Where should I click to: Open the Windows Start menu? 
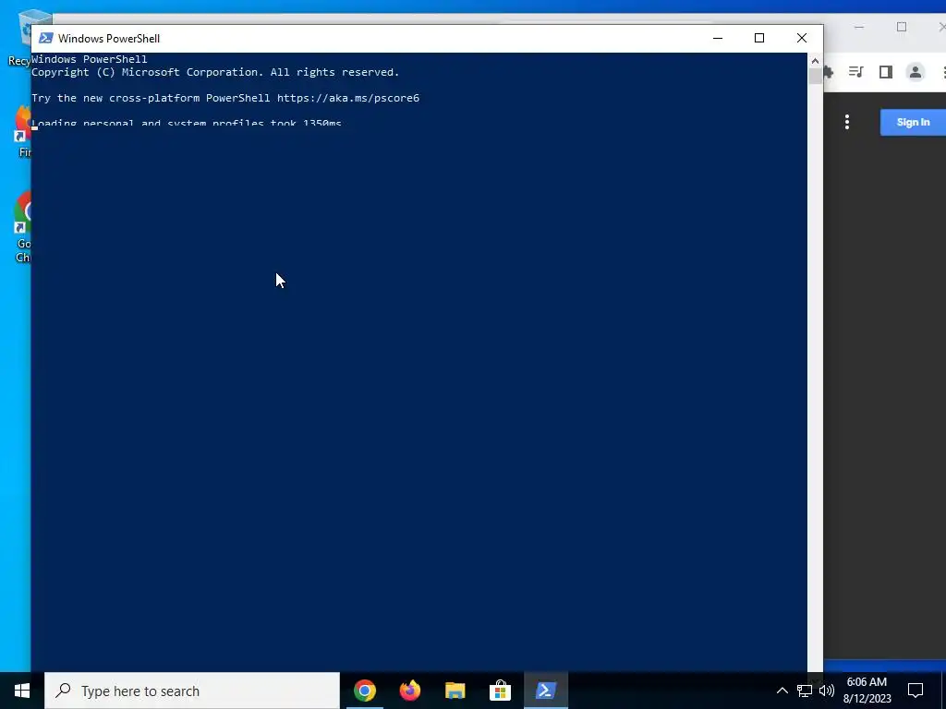(22, 691)
